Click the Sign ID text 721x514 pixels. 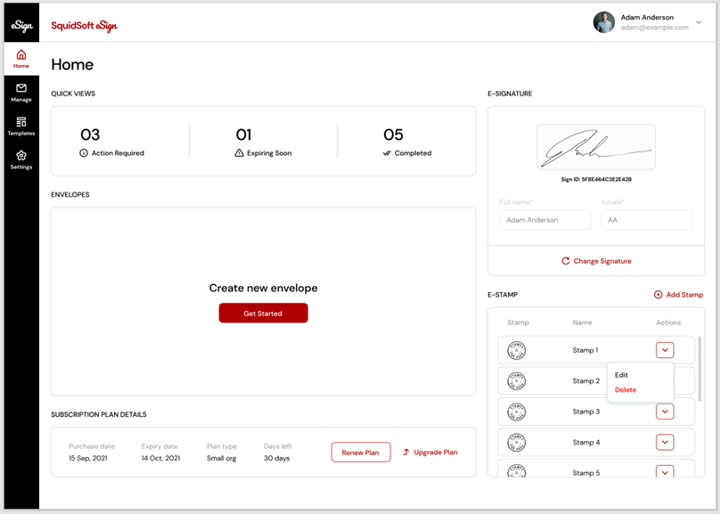(596, 179)
